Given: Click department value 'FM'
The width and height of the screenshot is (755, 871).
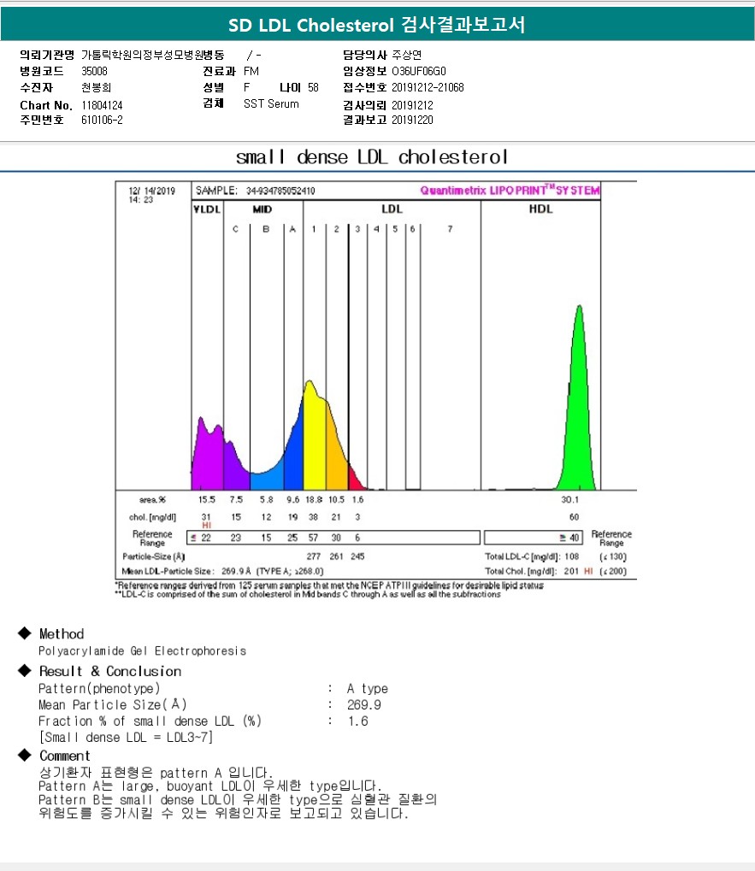Looking at the screenshot, I should click(251, 71).
